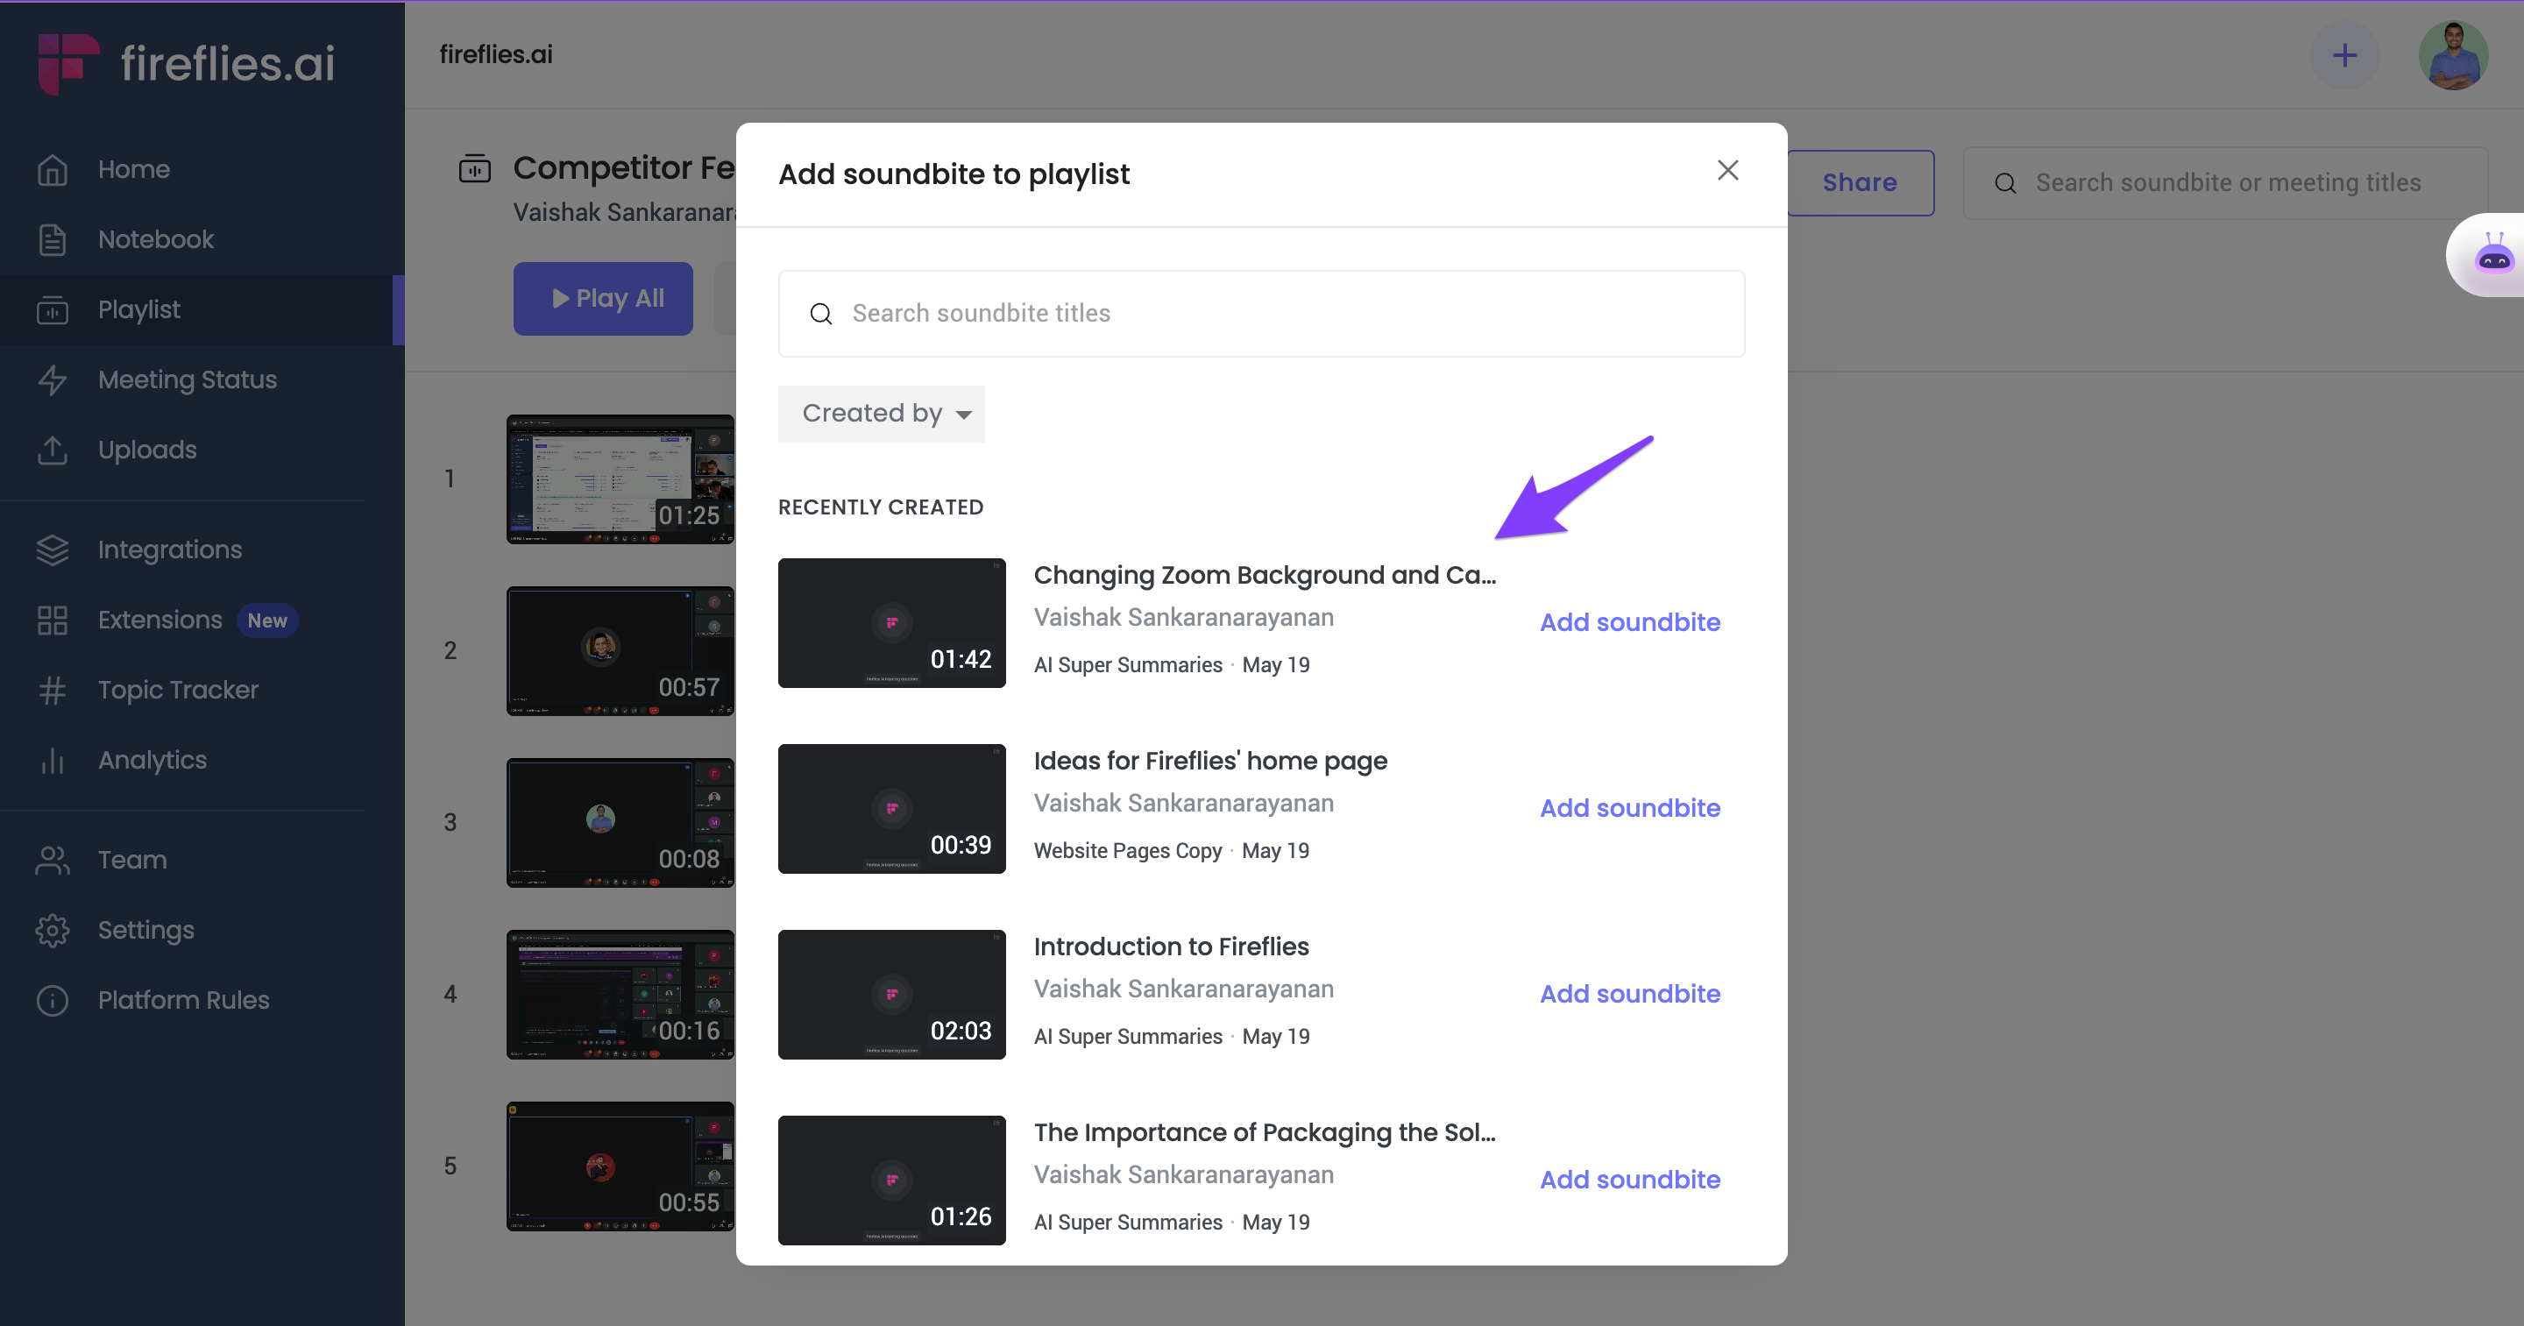
Task: Click 'Ideas for Fireflies' home page' title
Action: click(1210, 762)
